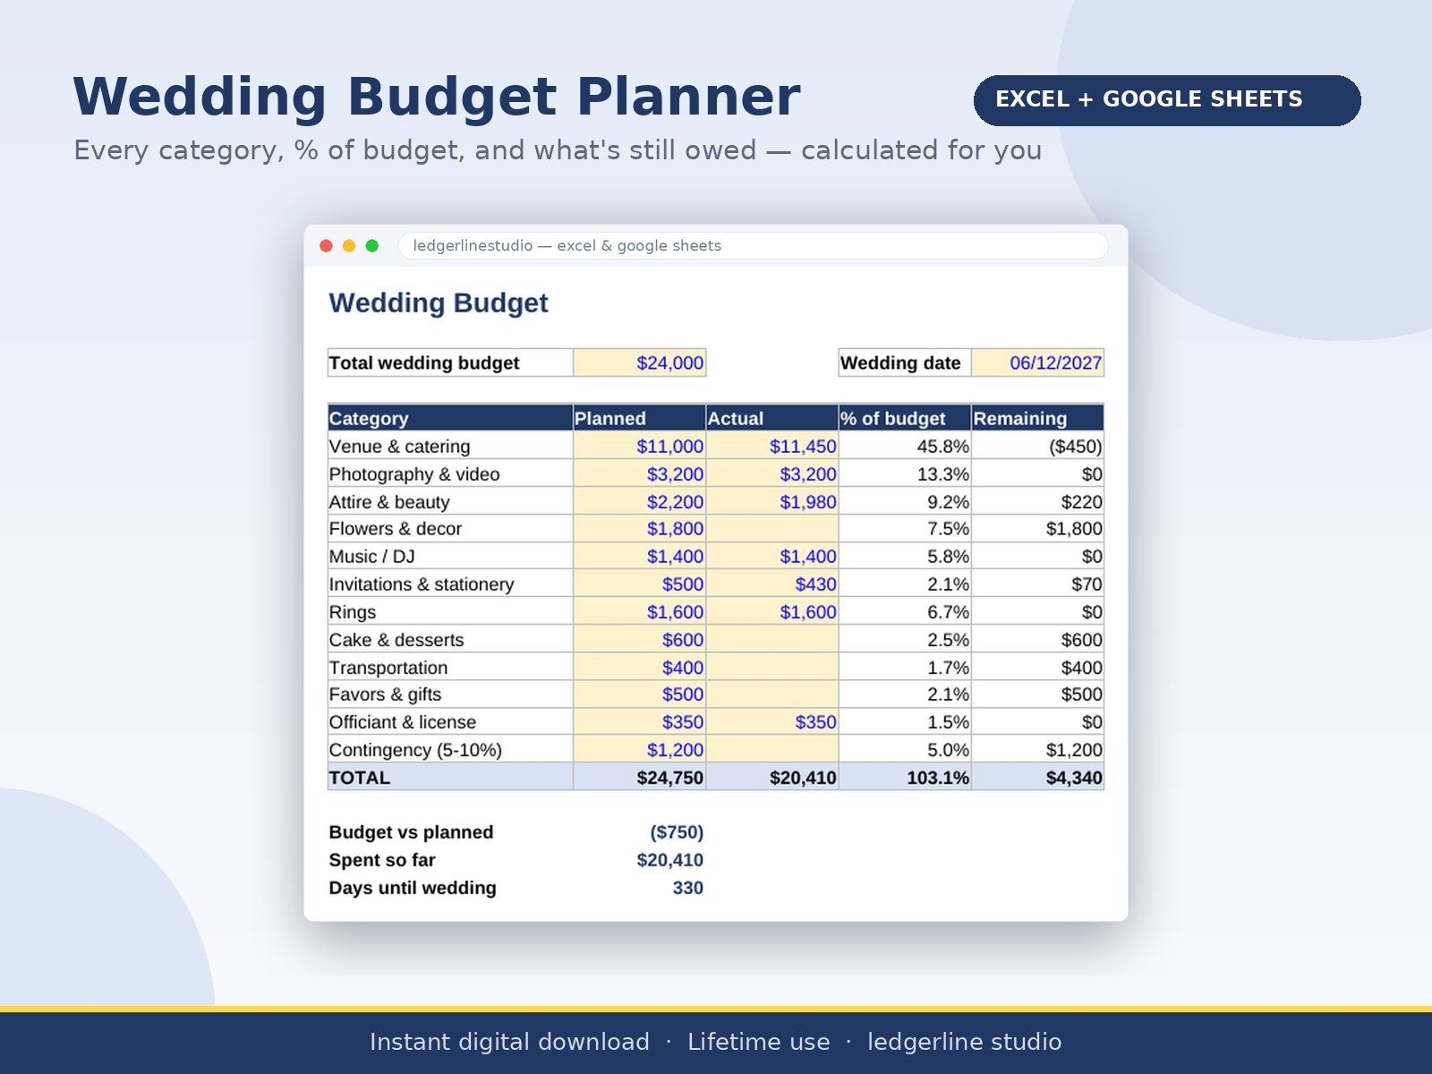Click the Instant digital download footer text
1432x1074 pixels.
pos(509,1042)
